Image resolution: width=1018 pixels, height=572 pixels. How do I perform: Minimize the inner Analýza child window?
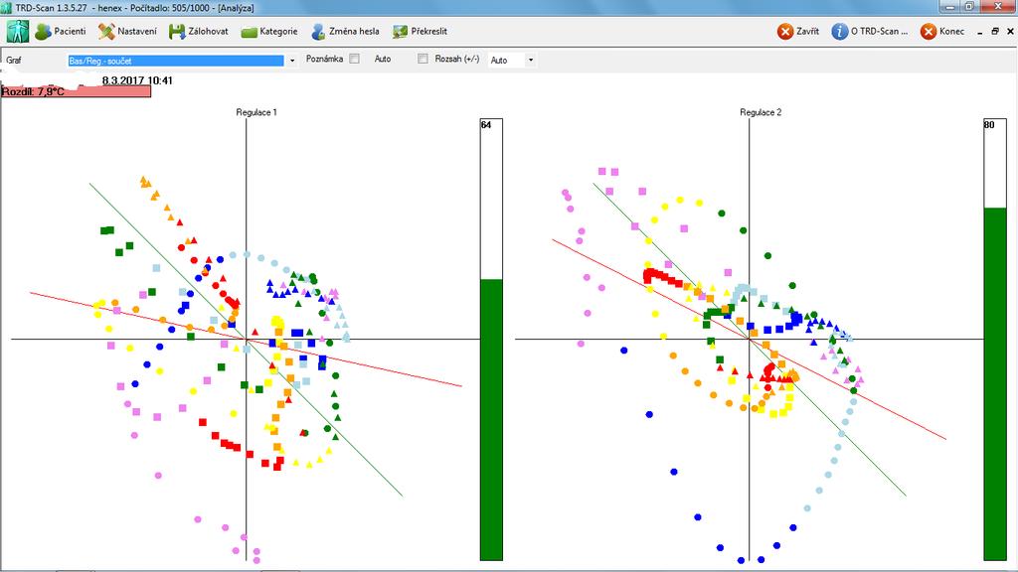979,31
